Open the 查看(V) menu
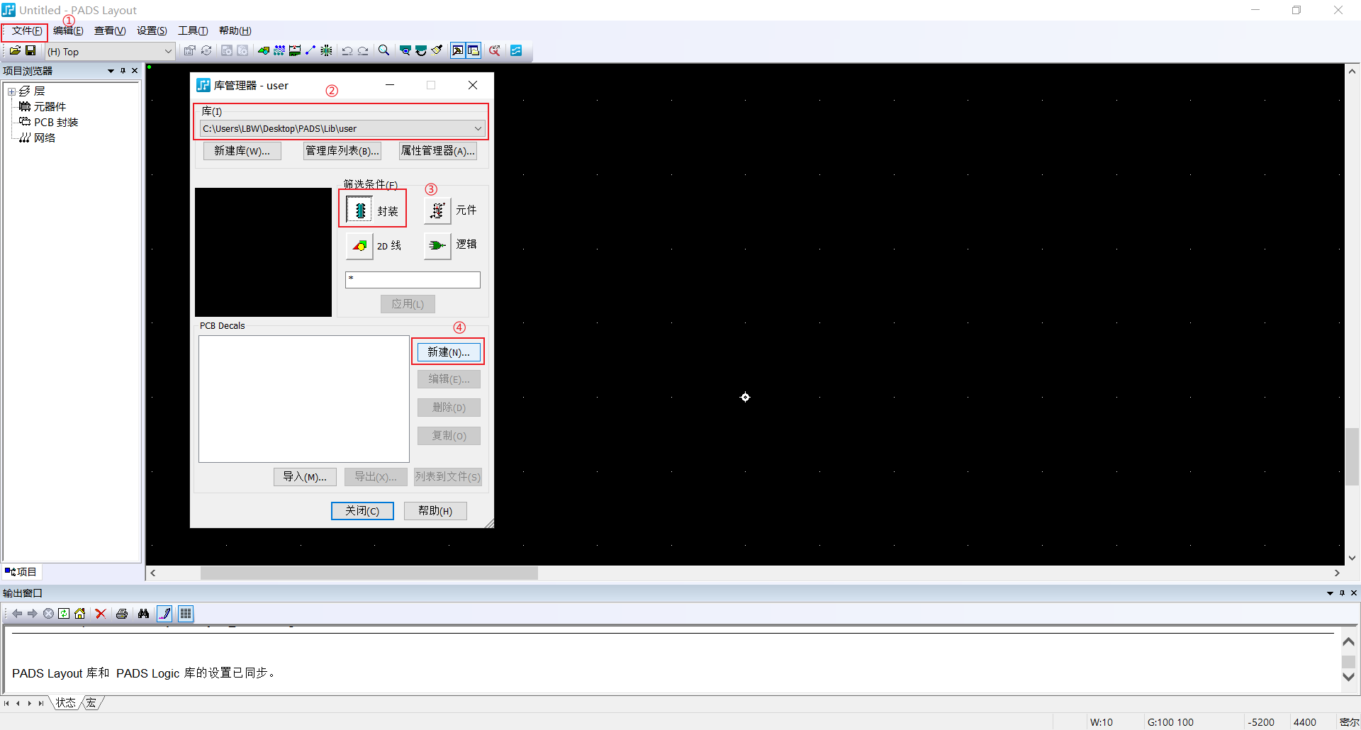Viewport: 1361px width, 730px height. 110,30
